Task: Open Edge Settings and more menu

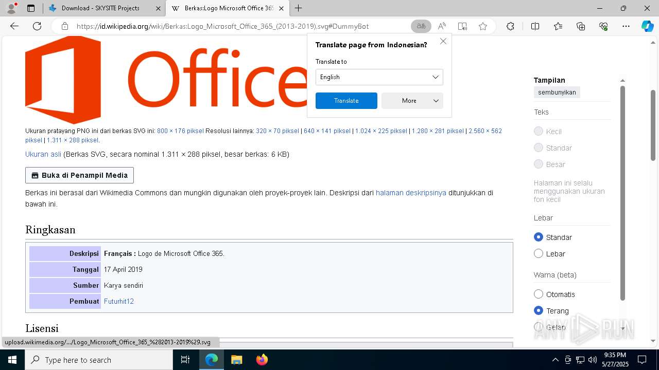Action: (x=626, y=26)
